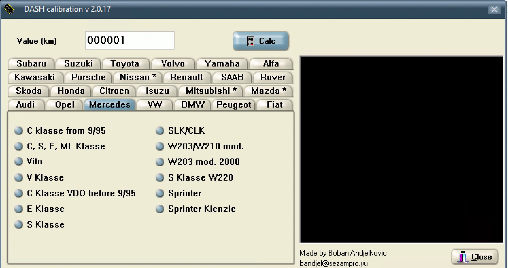This screenshot has width=508, height=268.
Task: Switch to the Volvo tab
Action: point(173,64)
